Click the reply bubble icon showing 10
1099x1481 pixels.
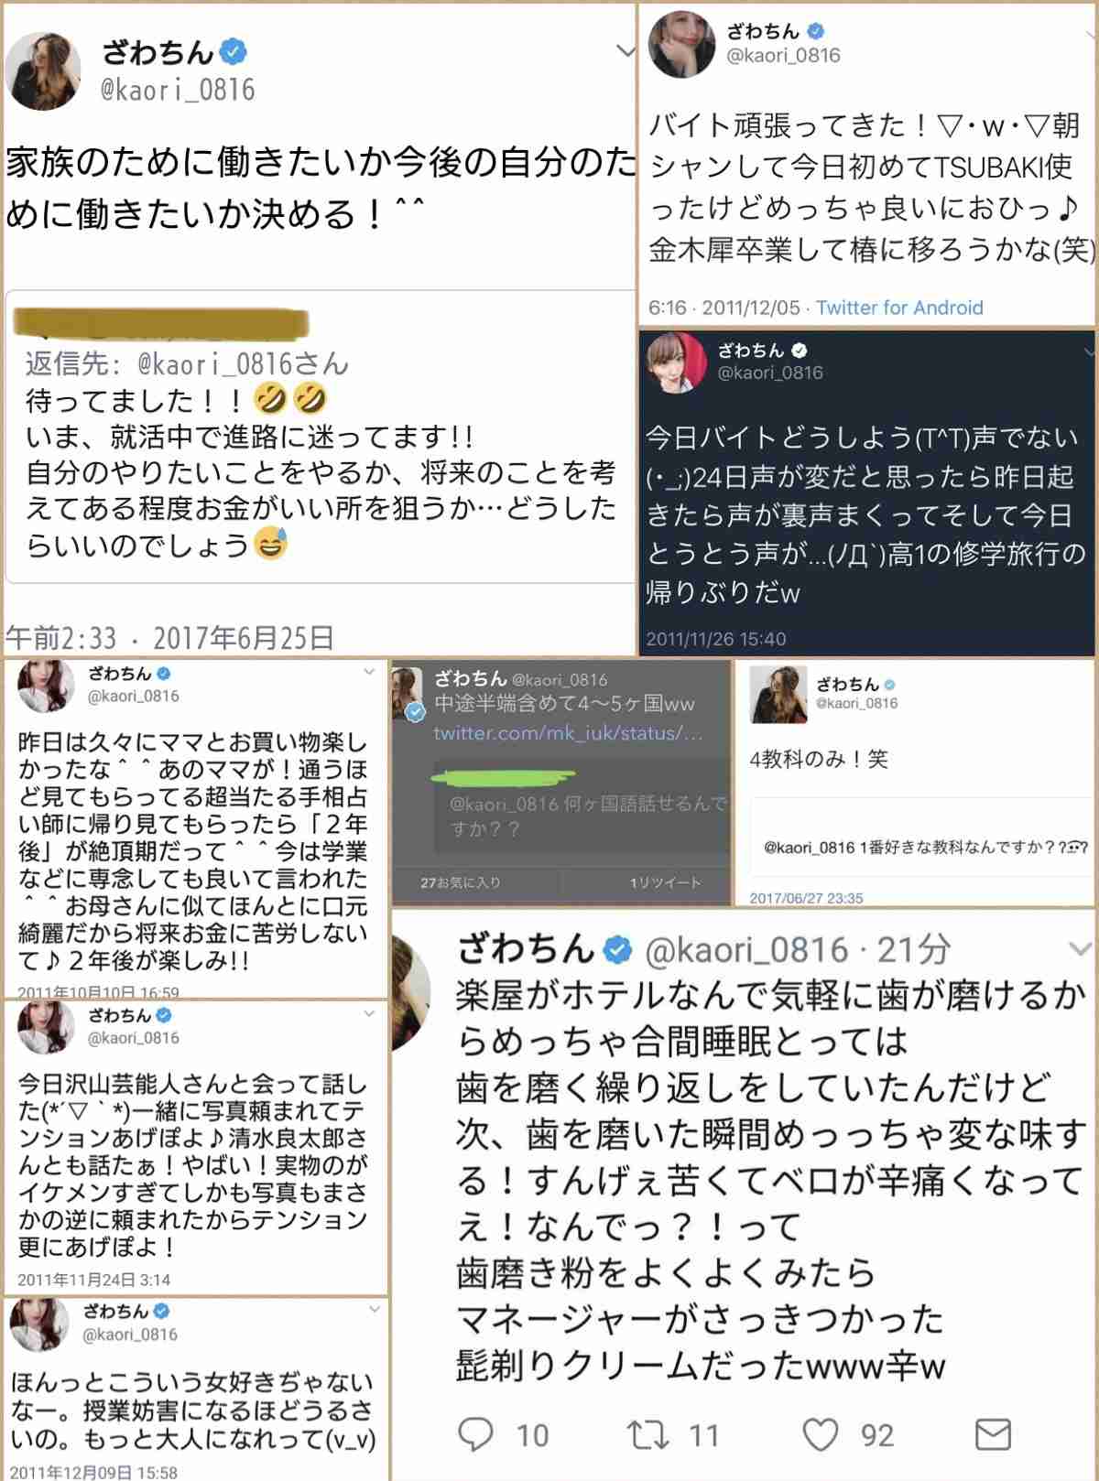tap(475, 1434)
